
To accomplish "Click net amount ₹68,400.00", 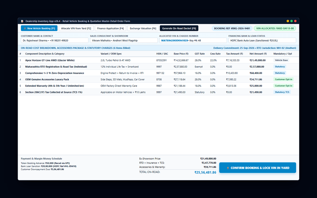I will (x=256, y=73).
